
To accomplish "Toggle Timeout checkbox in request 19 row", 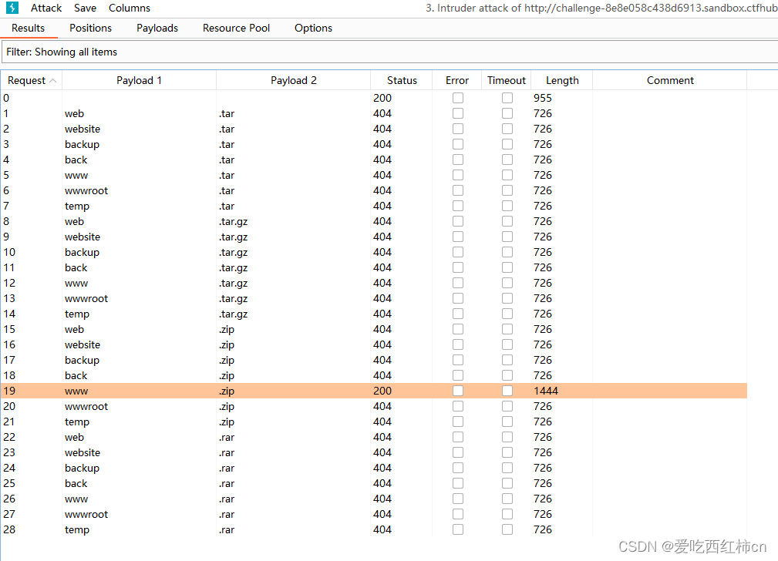I will (507, 391).
